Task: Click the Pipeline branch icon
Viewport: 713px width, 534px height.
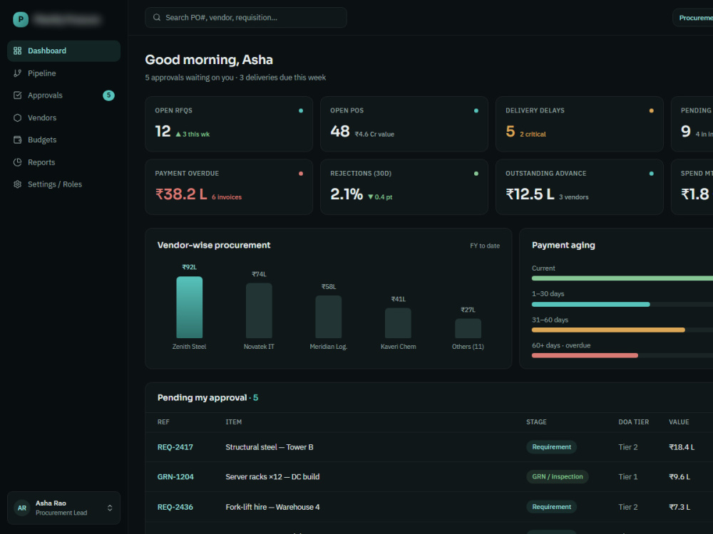Action: point(17,73)
